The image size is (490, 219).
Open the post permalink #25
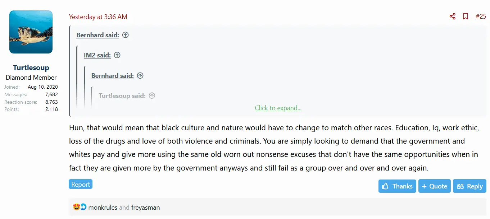481,17
